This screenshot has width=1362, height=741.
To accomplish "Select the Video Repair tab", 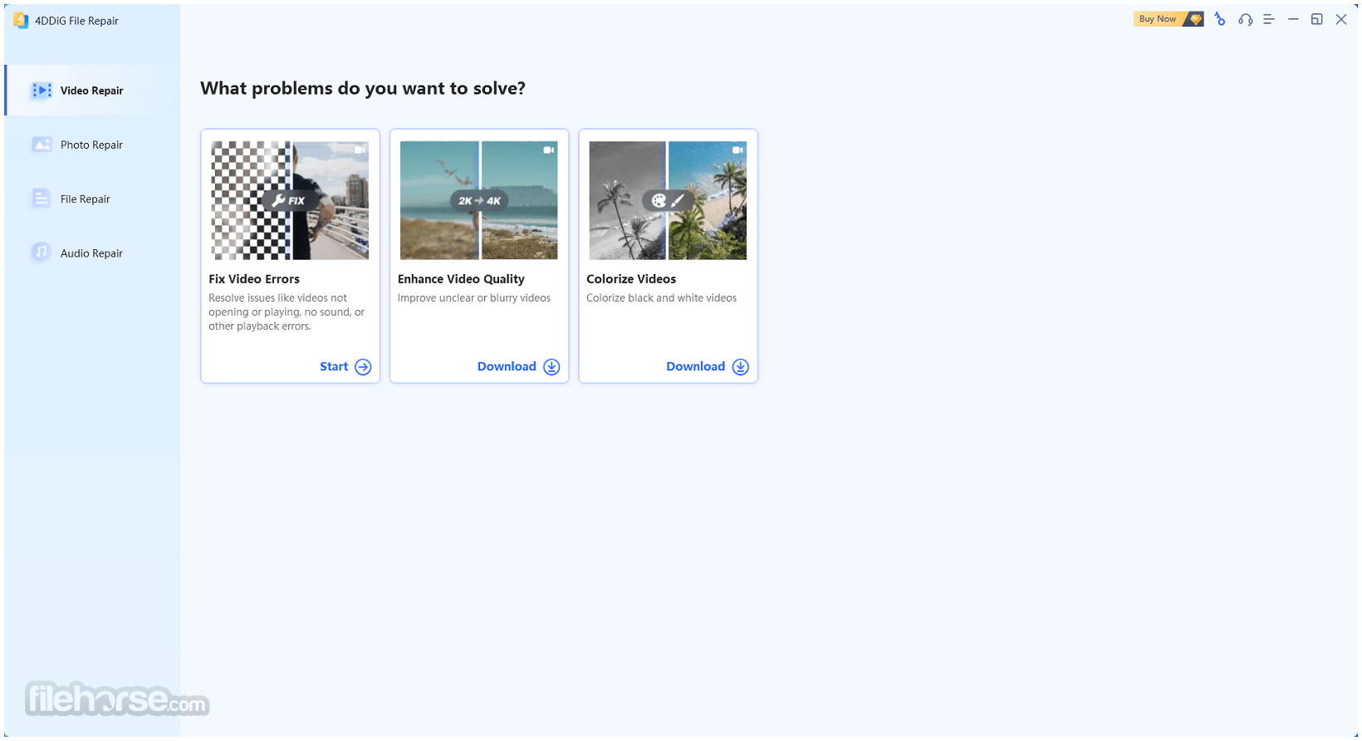I will 91,91.
